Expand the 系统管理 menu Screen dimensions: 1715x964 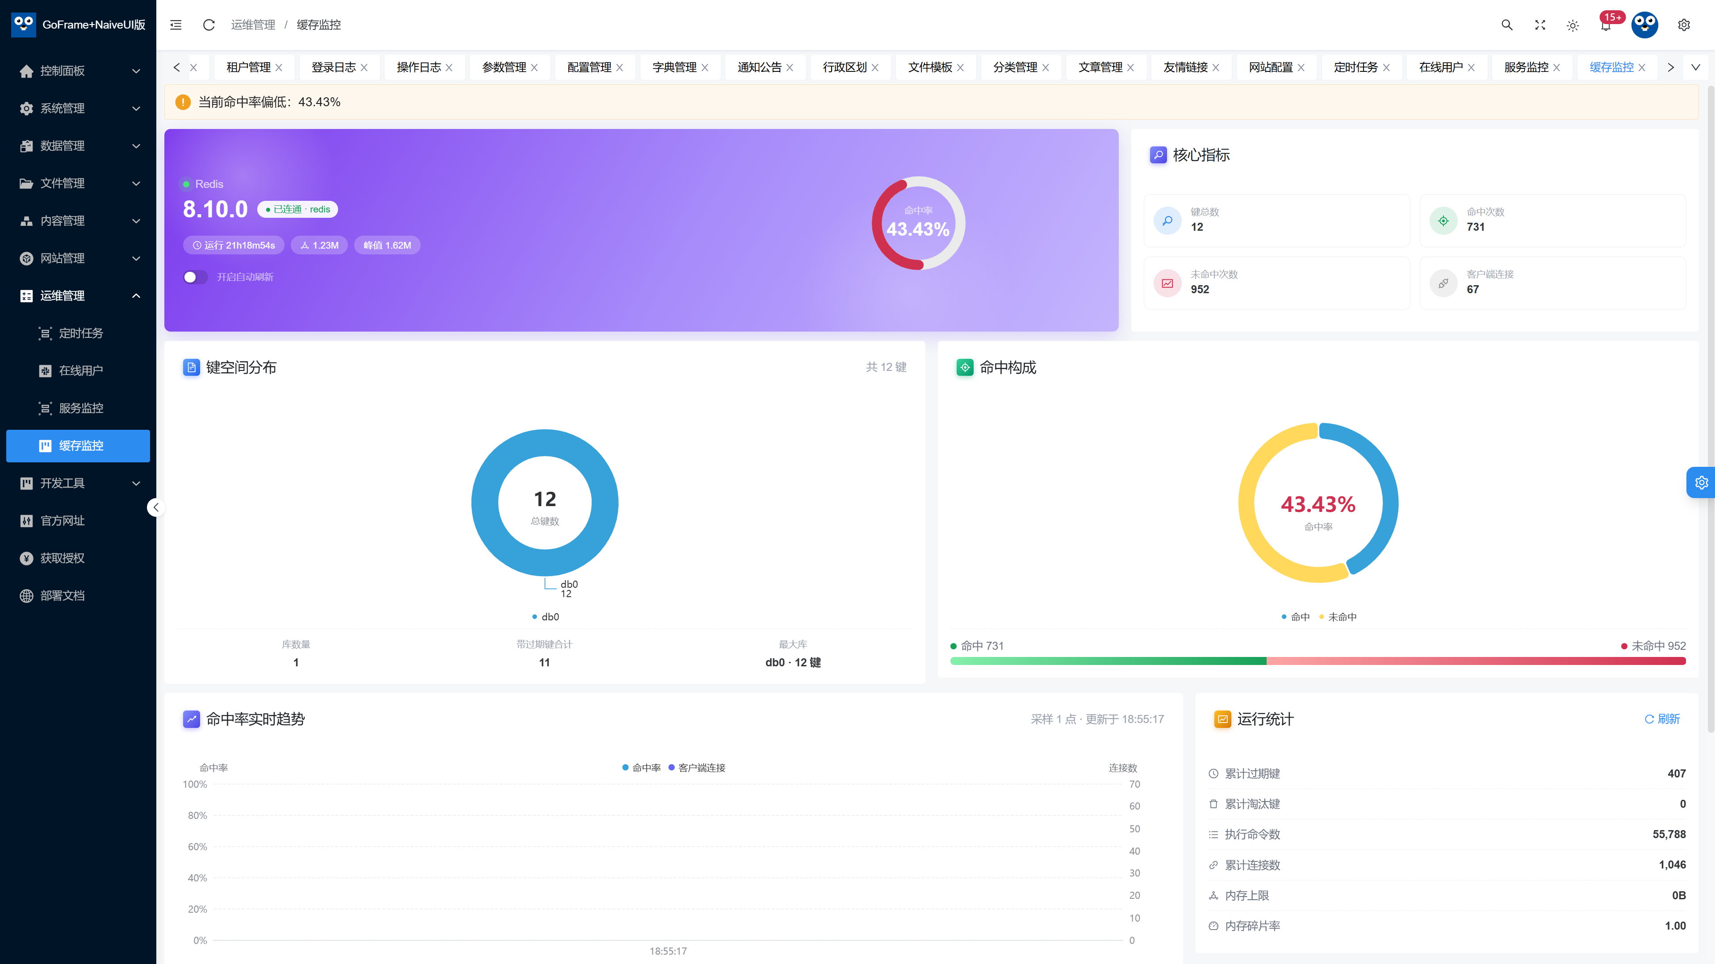[78, 108]
